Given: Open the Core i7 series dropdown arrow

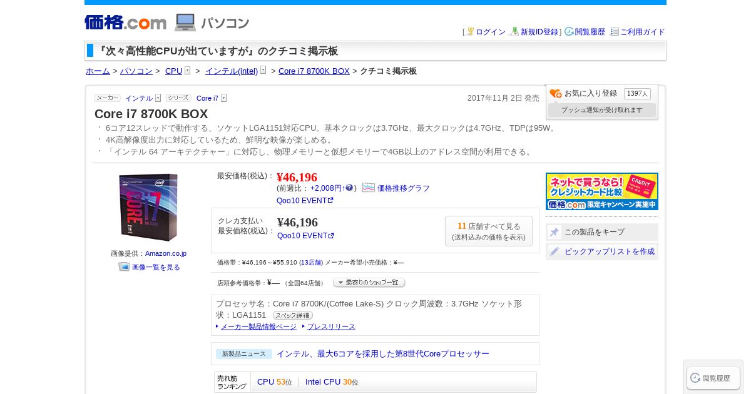Looking at the screenshot, I should [223, 98].
